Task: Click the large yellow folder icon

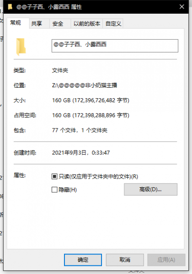Action: pos(21,47)
